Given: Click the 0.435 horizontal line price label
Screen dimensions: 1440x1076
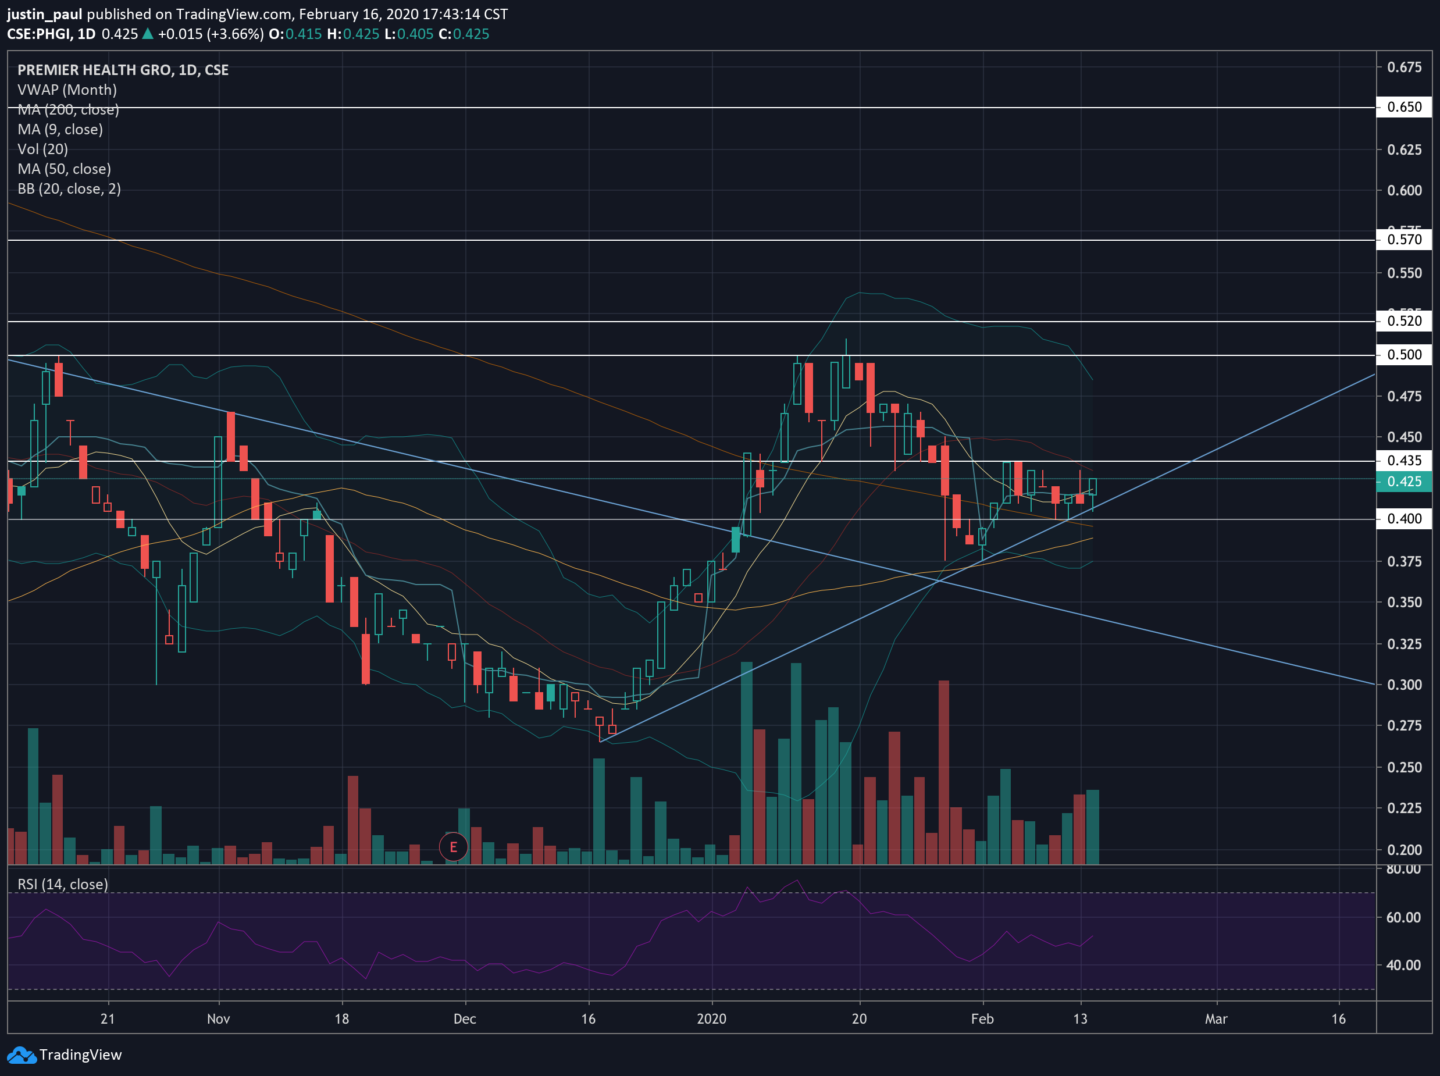Looking at the screenshot, I should [1403, 461].
